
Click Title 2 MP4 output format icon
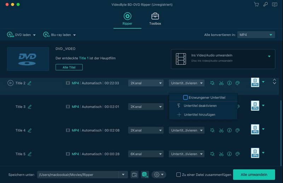[255, 82]
